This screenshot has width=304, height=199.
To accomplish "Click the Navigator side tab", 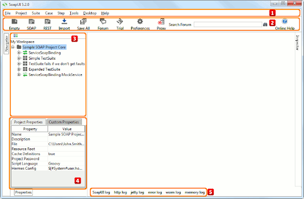I will 6,44.
